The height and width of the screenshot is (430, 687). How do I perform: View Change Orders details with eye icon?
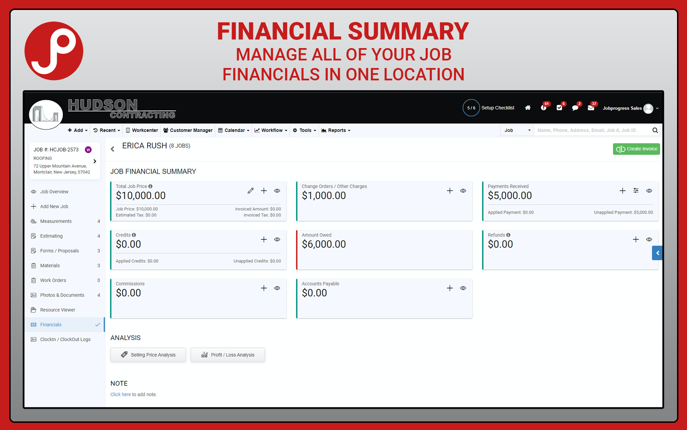463,191
